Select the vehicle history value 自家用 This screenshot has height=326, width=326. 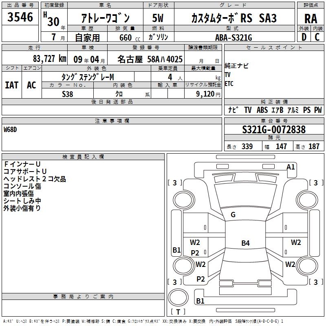87,37
